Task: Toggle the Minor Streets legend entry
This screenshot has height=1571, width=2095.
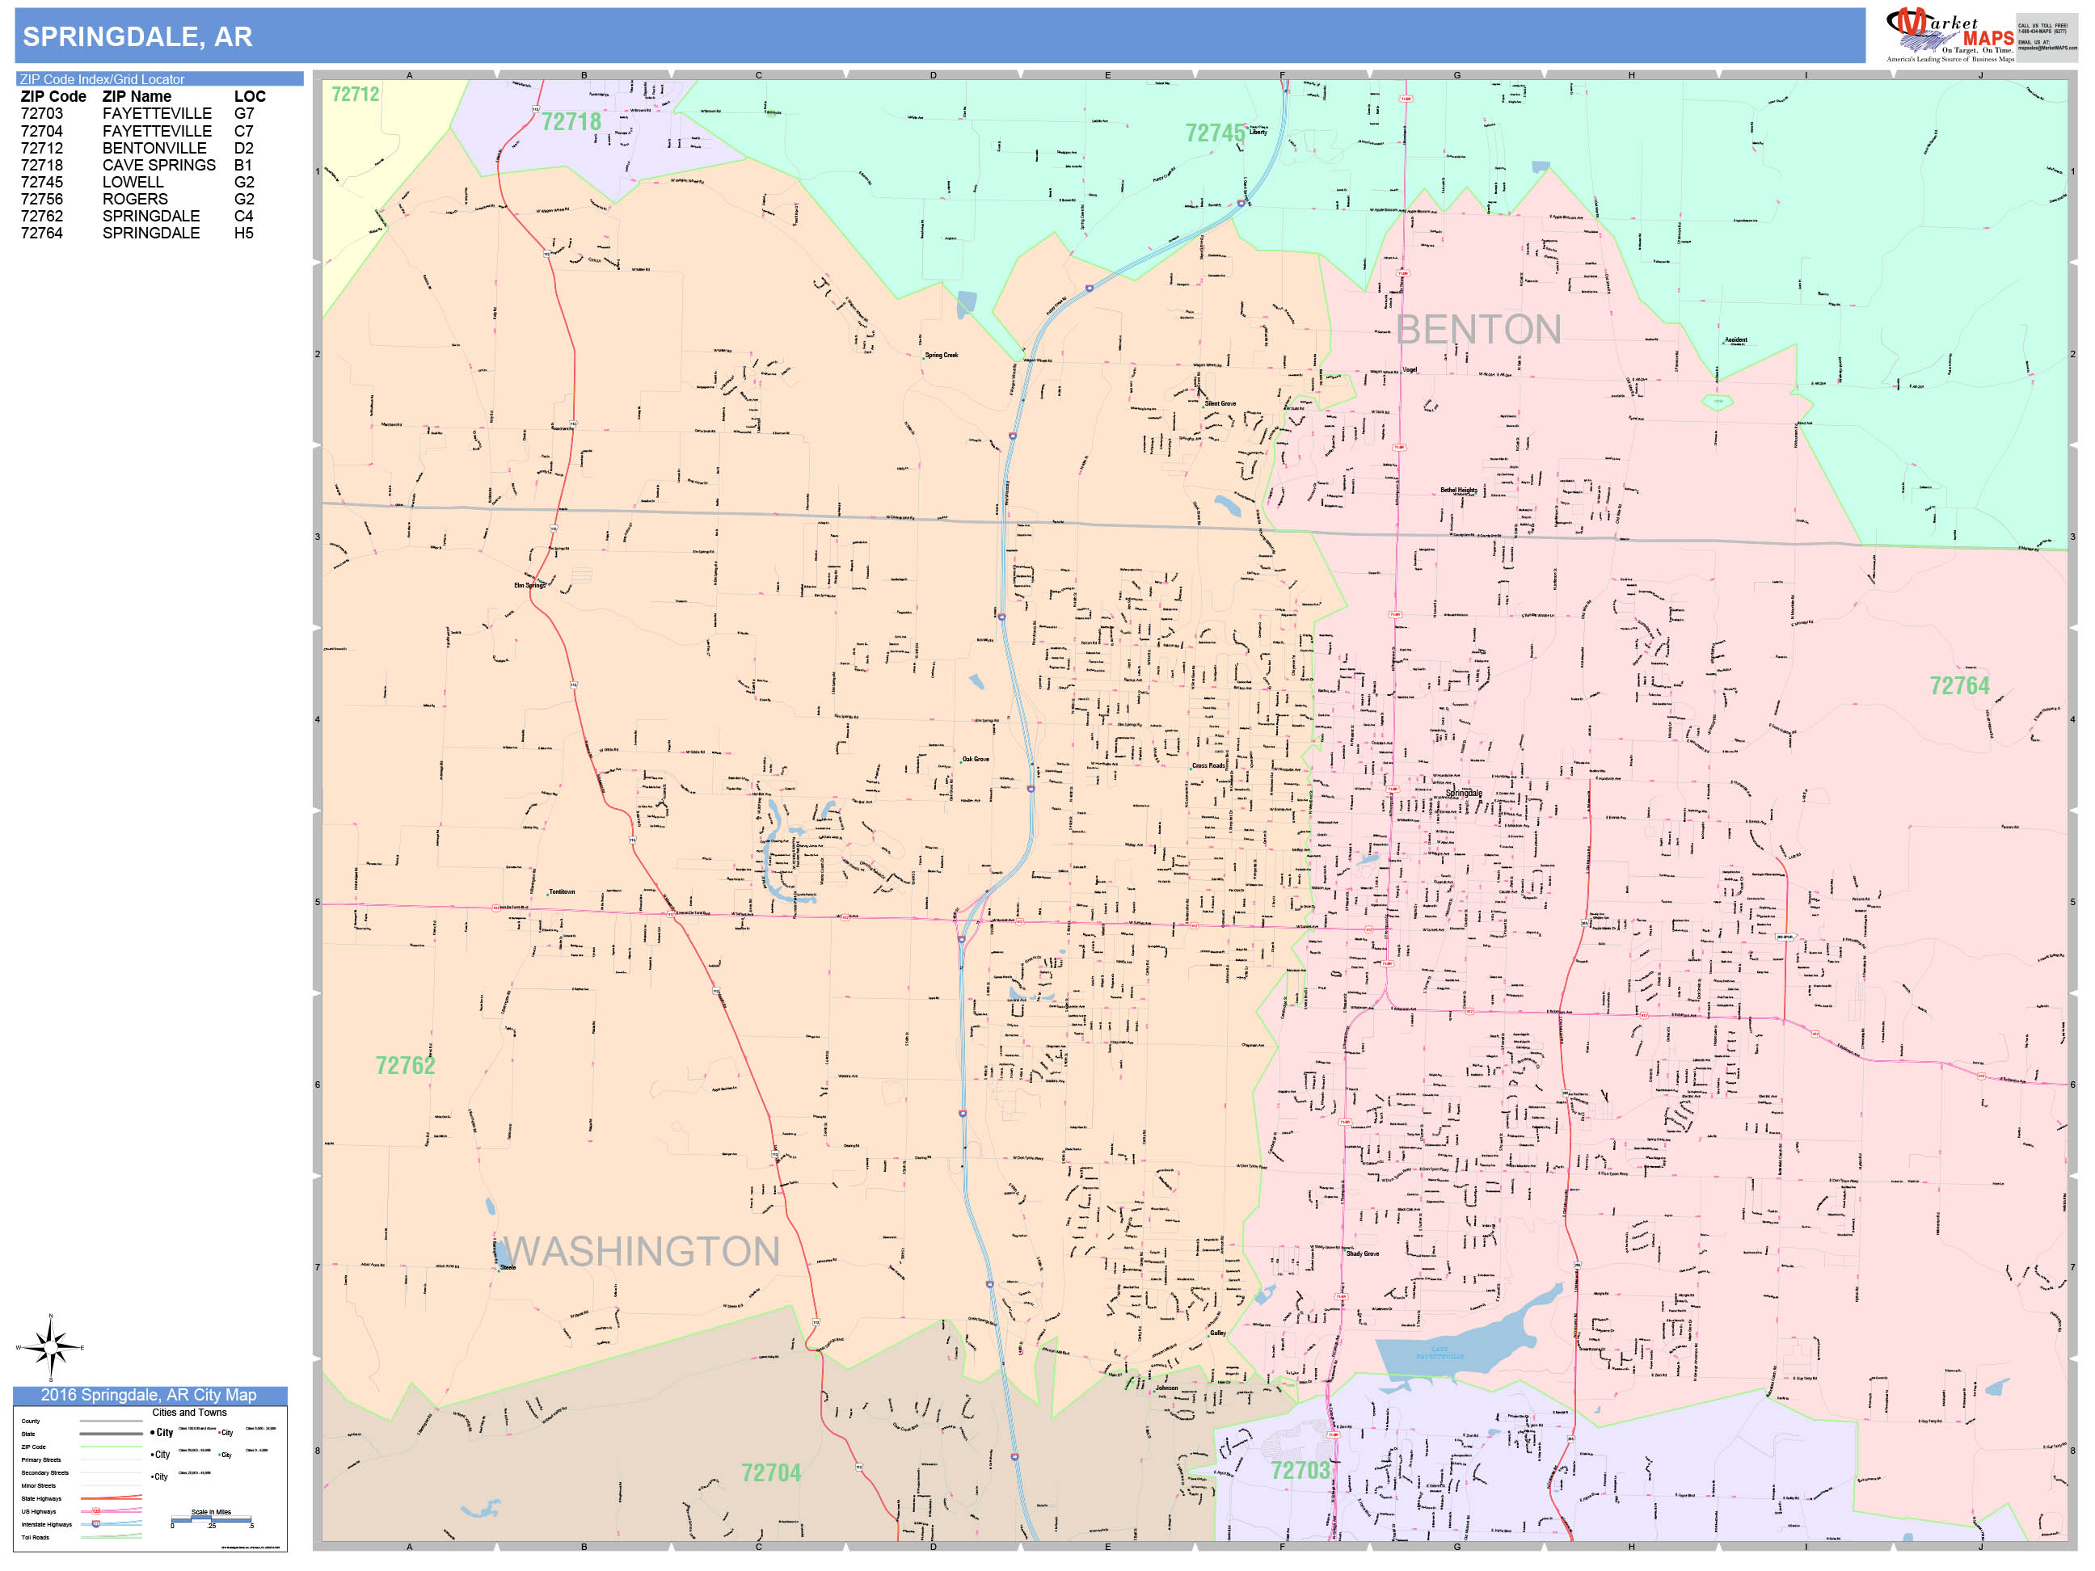Action: pos(39,1486)
